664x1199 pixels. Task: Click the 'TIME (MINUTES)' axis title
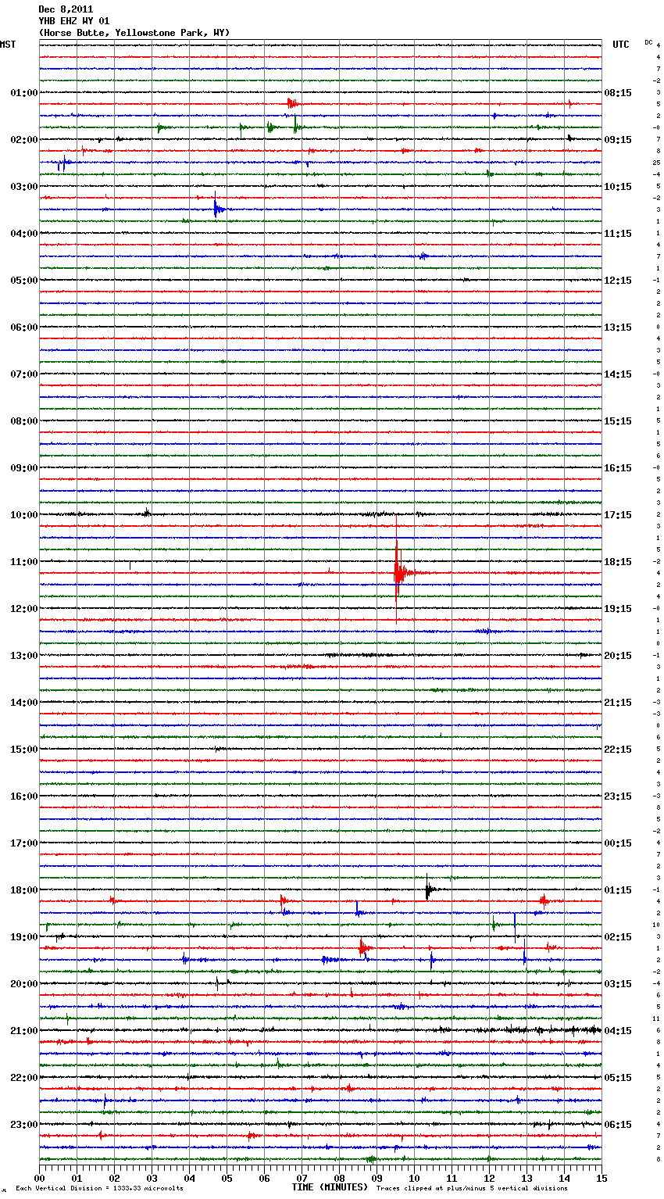coord(330,1187)
